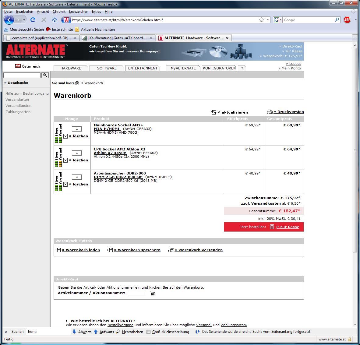This screenshot has height=345, width=360.
Task: Click the Detailsuche link
Action: click(x=16, y=83)
